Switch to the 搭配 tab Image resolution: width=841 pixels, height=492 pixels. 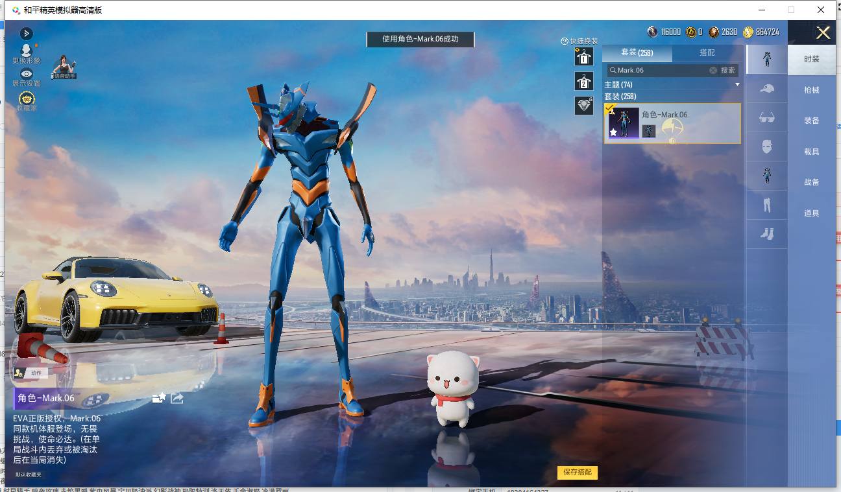click(707, 53)
